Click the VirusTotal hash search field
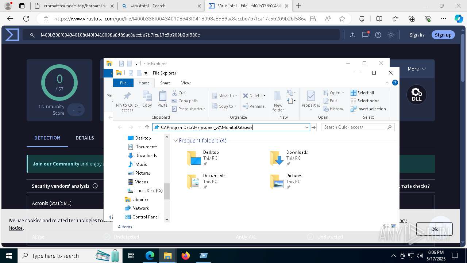The image size is (467, 263). [181, 35]
